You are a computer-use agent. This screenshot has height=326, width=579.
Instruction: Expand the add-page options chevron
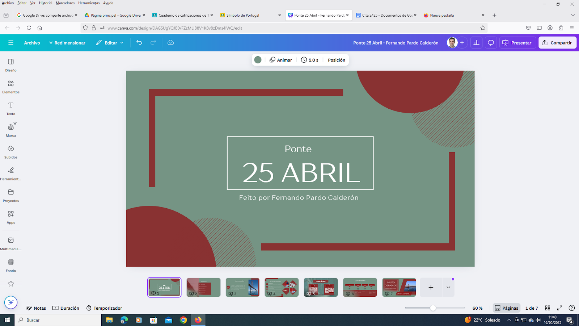(x=448, y=287)
